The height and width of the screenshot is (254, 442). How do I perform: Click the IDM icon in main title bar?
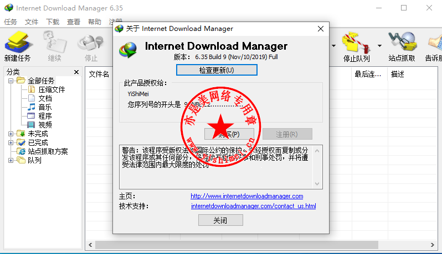pyautogui.click(x=9, y=8)
